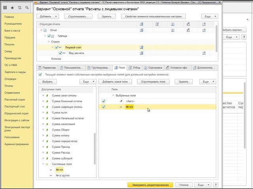Click conditional formatting icon in Отчет row
Viewport: 253px width, 189px height.
click(188, 30)
